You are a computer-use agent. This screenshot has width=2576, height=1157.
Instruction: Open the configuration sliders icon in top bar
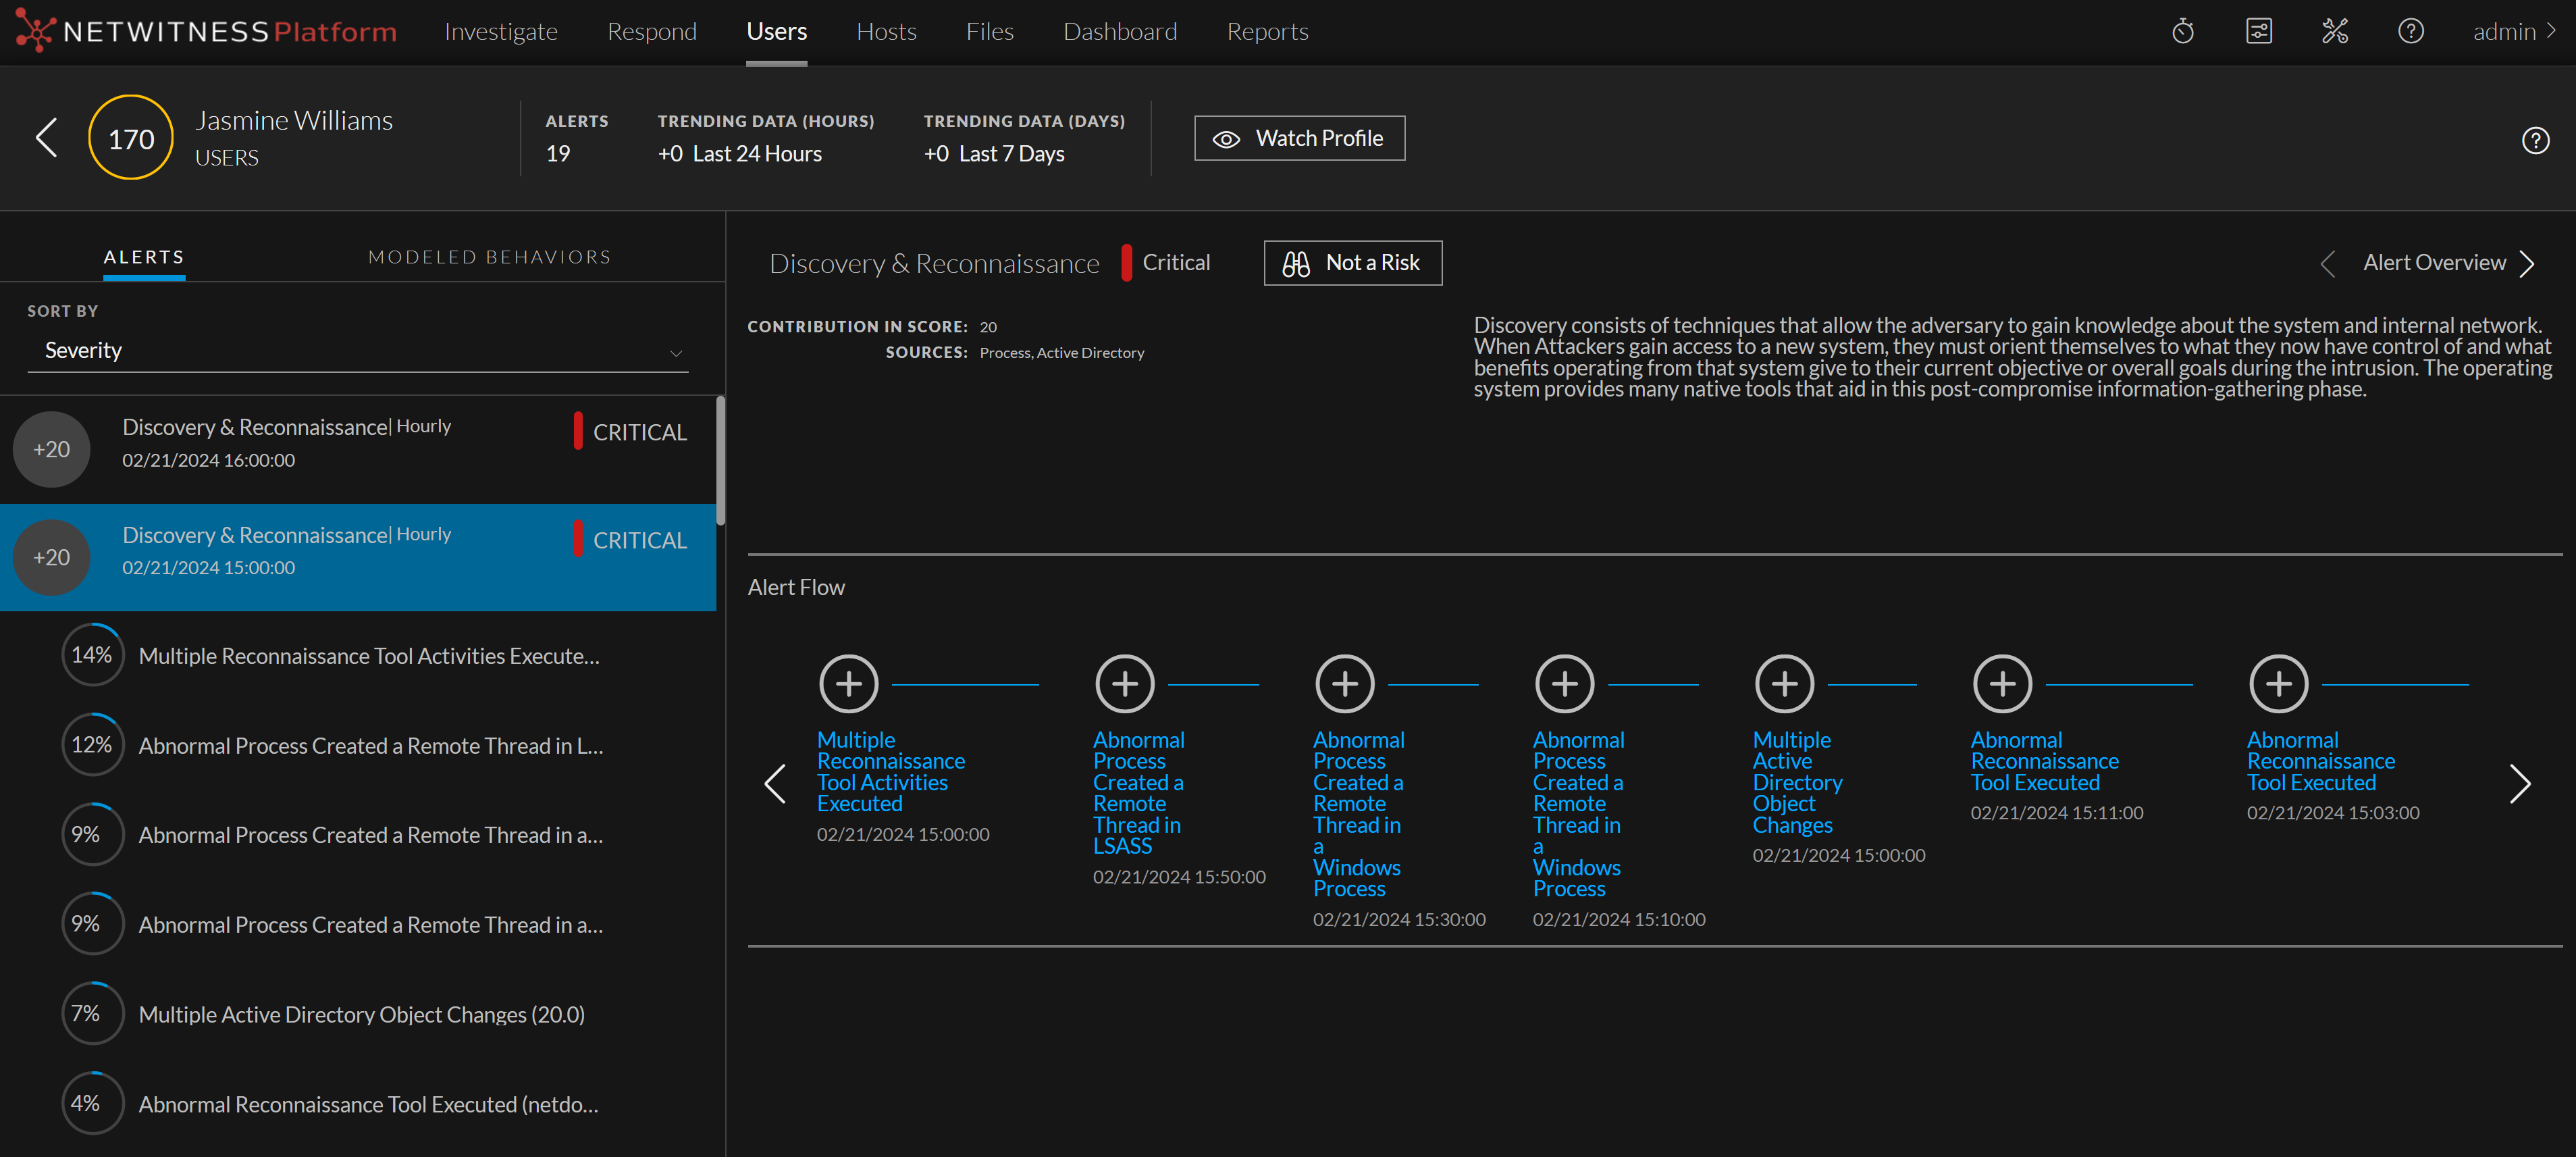tap(2259, 32)
